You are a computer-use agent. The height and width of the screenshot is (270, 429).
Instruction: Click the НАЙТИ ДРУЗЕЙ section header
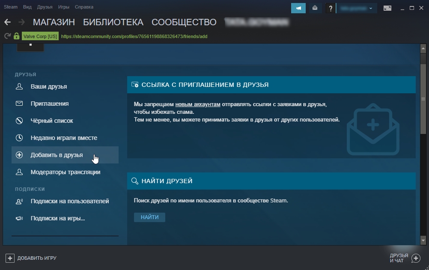pyautogui.click(x=271, y=181)
